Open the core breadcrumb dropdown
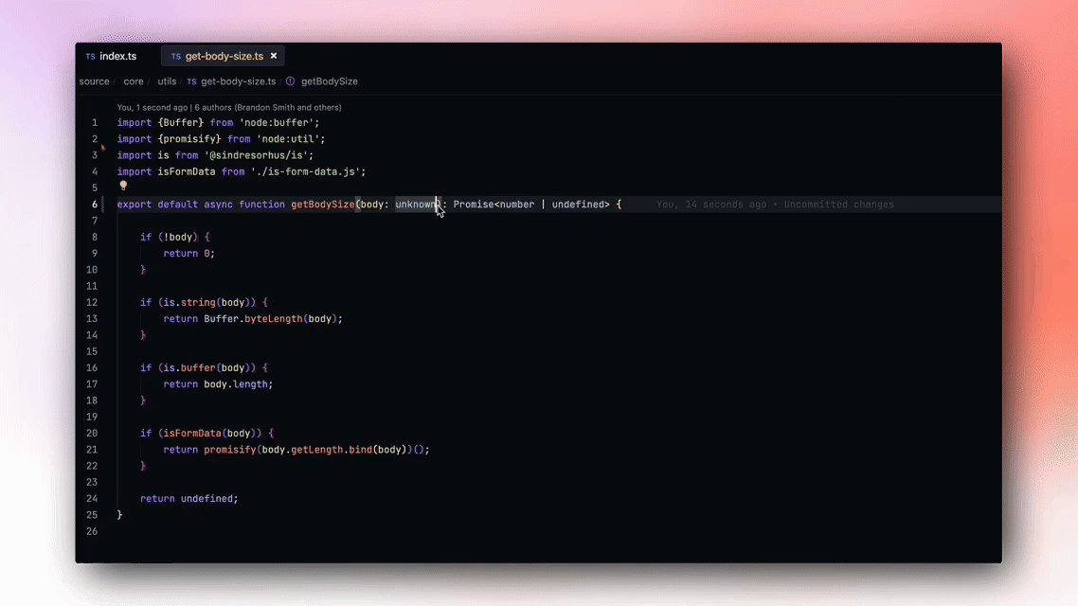Screen dimensions: 1078x606 134,81
